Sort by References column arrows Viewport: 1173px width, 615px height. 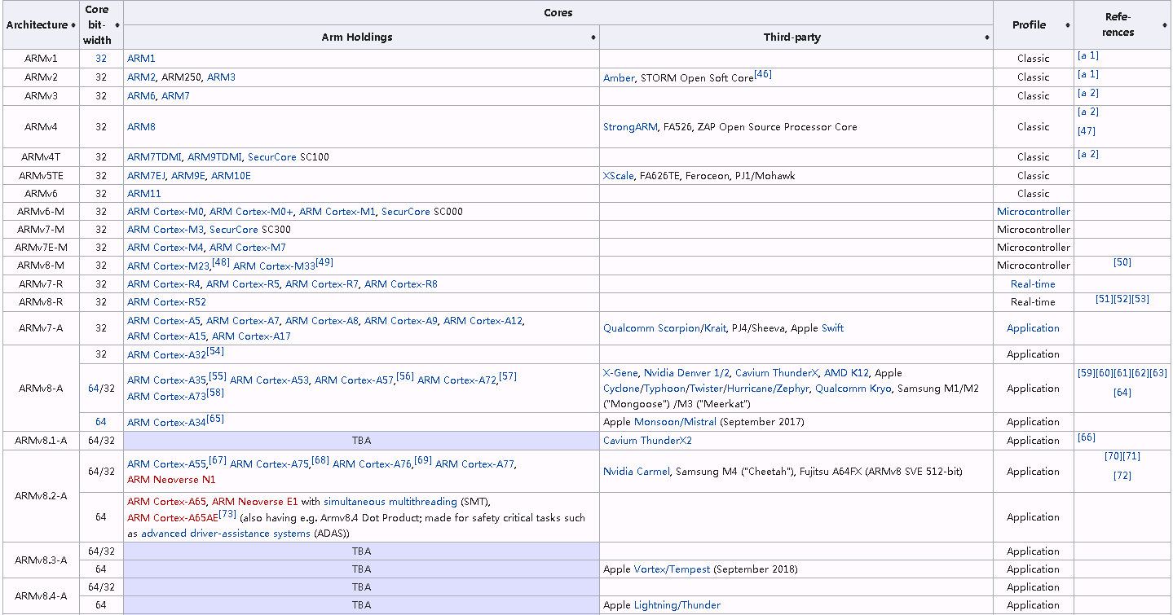pos(1164,25)
